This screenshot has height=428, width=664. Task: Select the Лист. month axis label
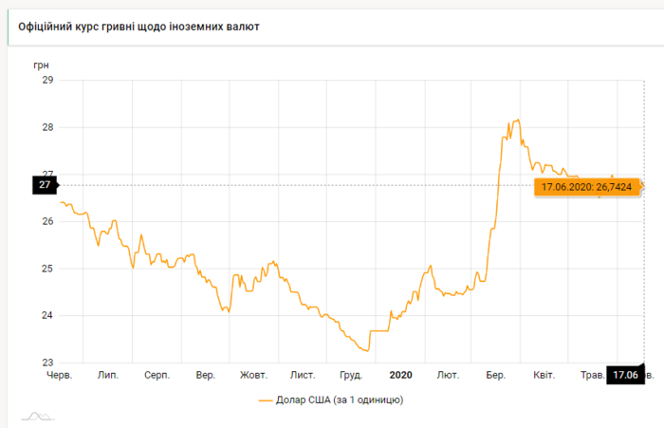(x=303, y=375)
